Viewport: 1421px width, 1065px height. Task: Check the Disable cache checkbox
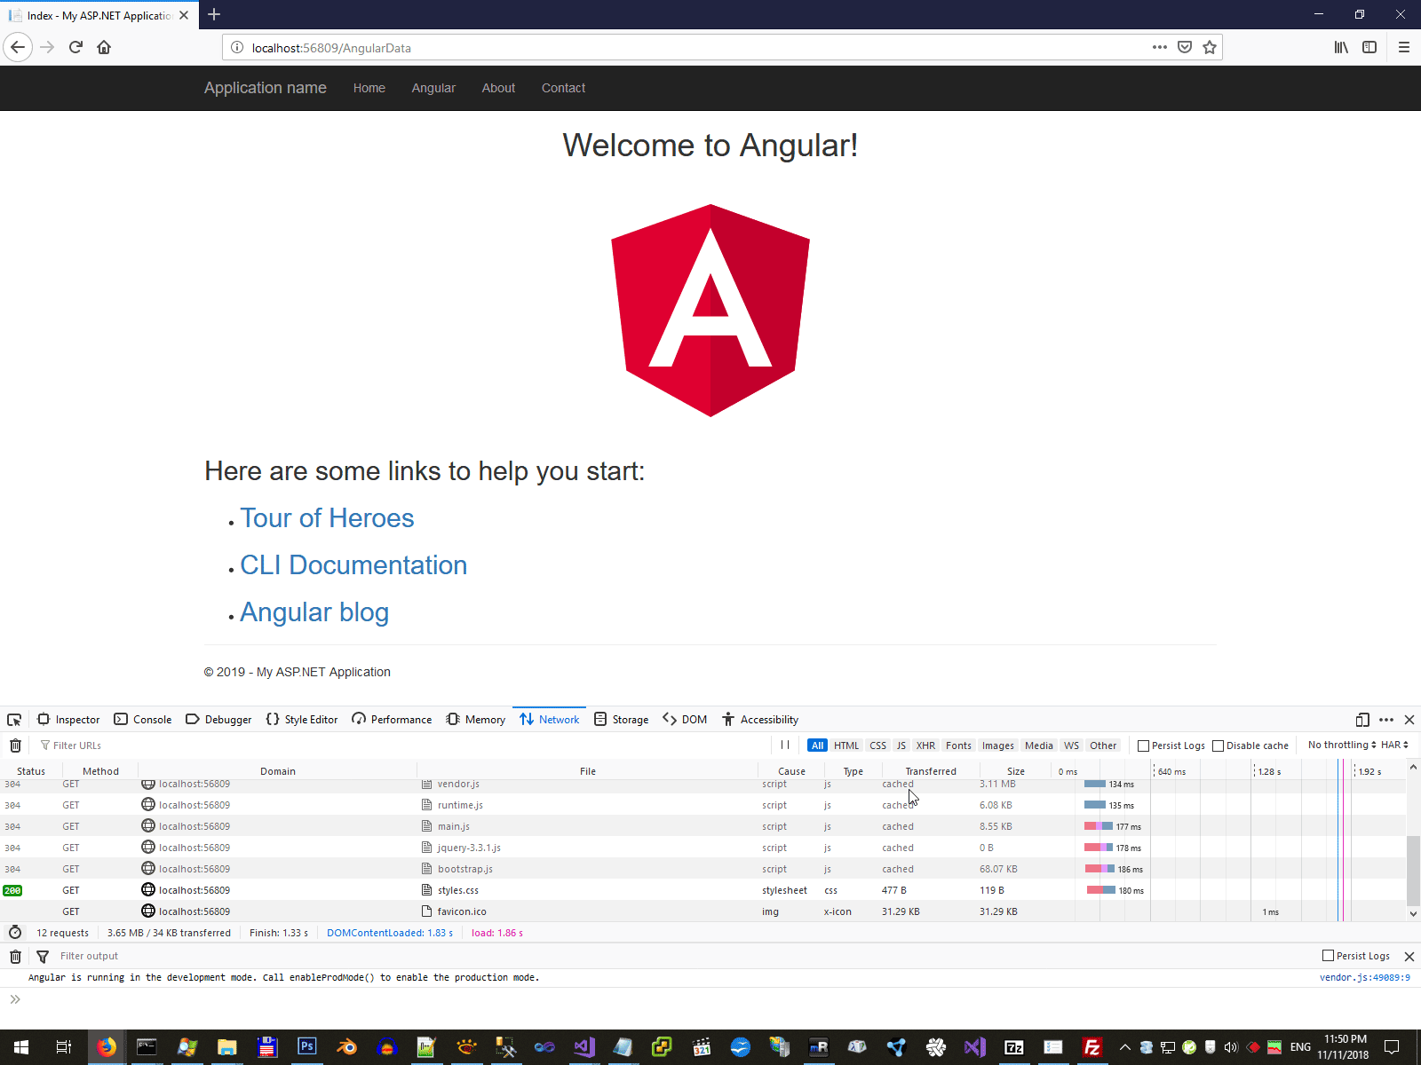(x=1219, y=745)
